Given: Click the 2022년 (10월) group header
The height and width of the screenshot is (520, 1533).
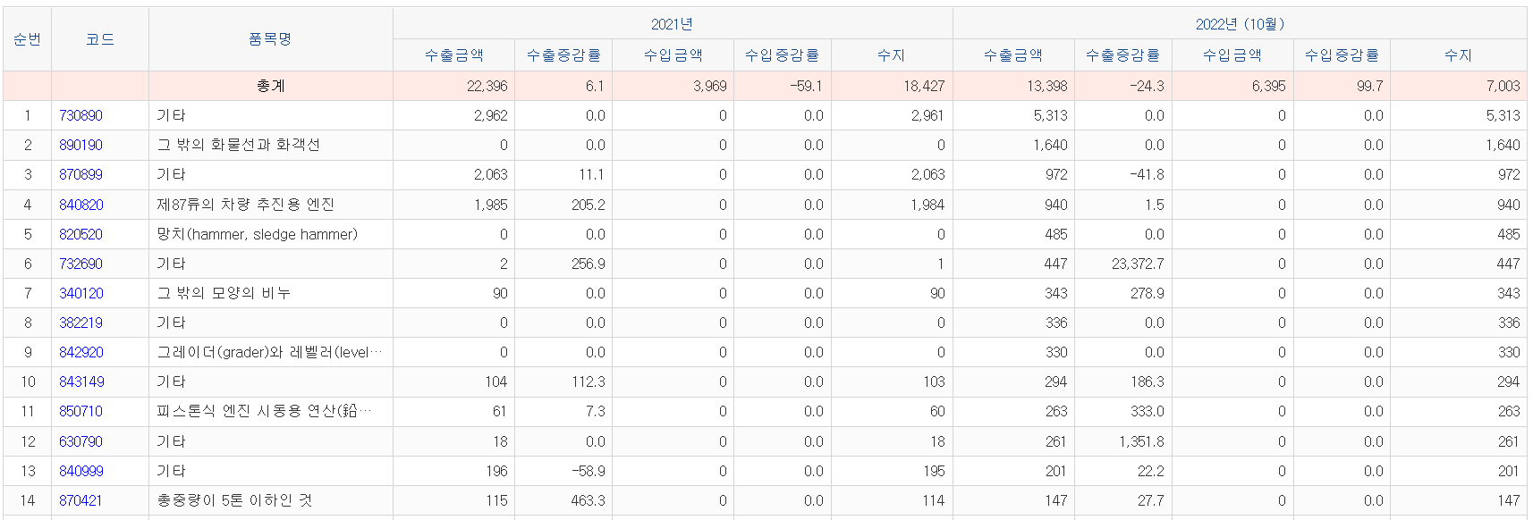Looking at the screenshot, I should tap(1239, 24).
